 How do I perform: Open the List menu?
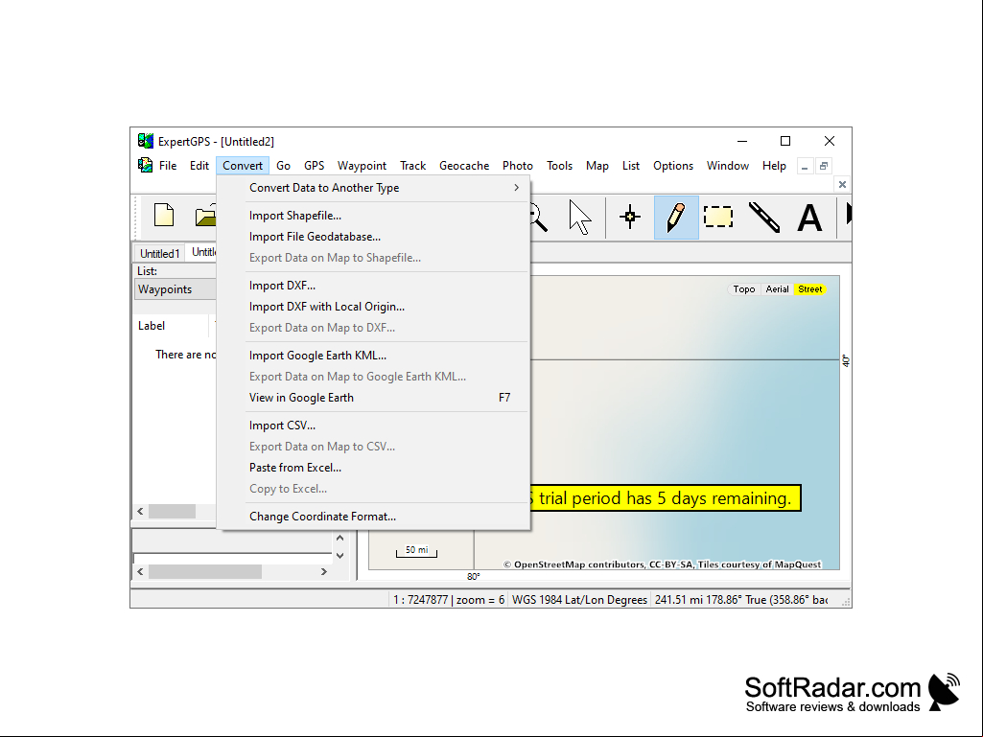[631, 166]
